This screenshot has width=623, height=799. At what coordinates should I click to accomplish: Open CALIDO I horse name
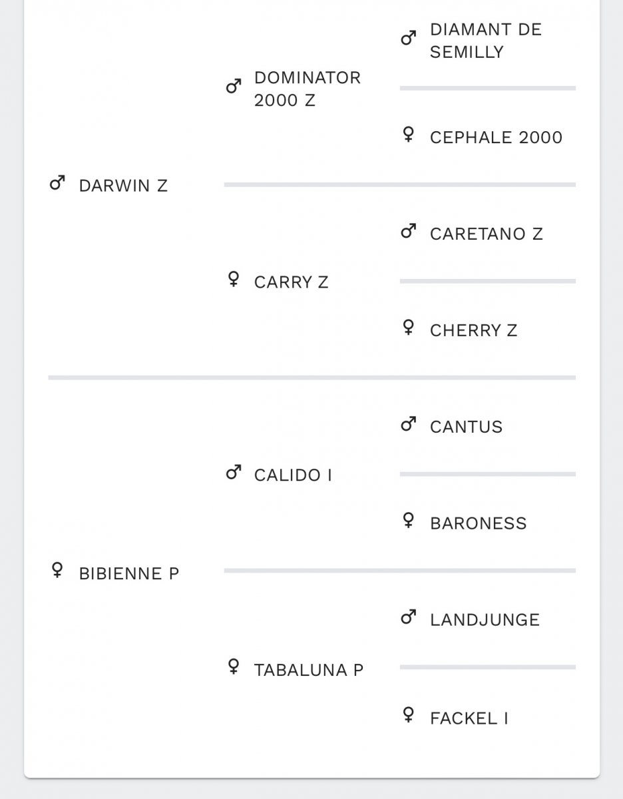tap(293, 476)
